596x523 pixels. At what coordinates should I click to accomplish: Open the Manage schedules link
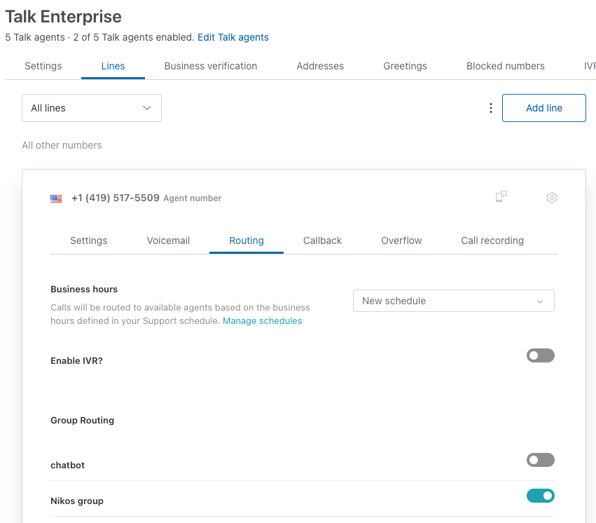tap(262, 320)
